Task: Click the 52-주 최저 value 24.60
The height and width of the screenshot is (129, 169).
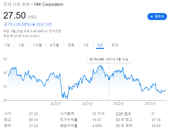Action: (x=156, y=126)
